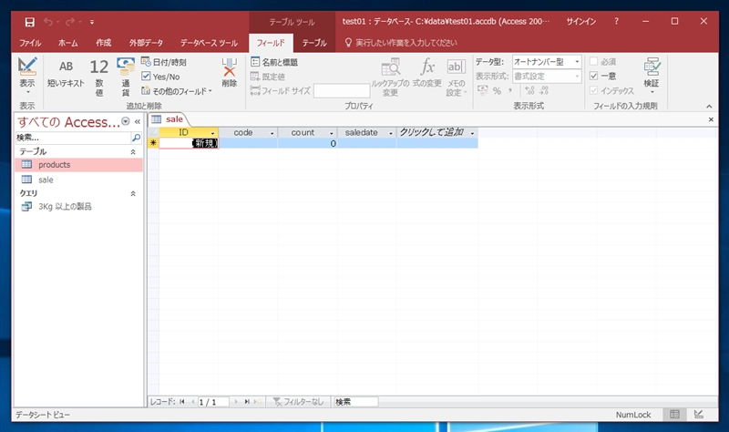Viewport: 729px width, 432px height.
Task: Close the sale table with X
Action: (x=711, y=119)
